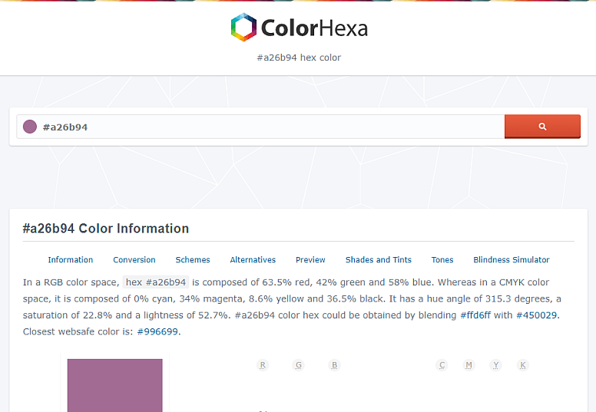Jump to the Conversion section

click(134, 260)
